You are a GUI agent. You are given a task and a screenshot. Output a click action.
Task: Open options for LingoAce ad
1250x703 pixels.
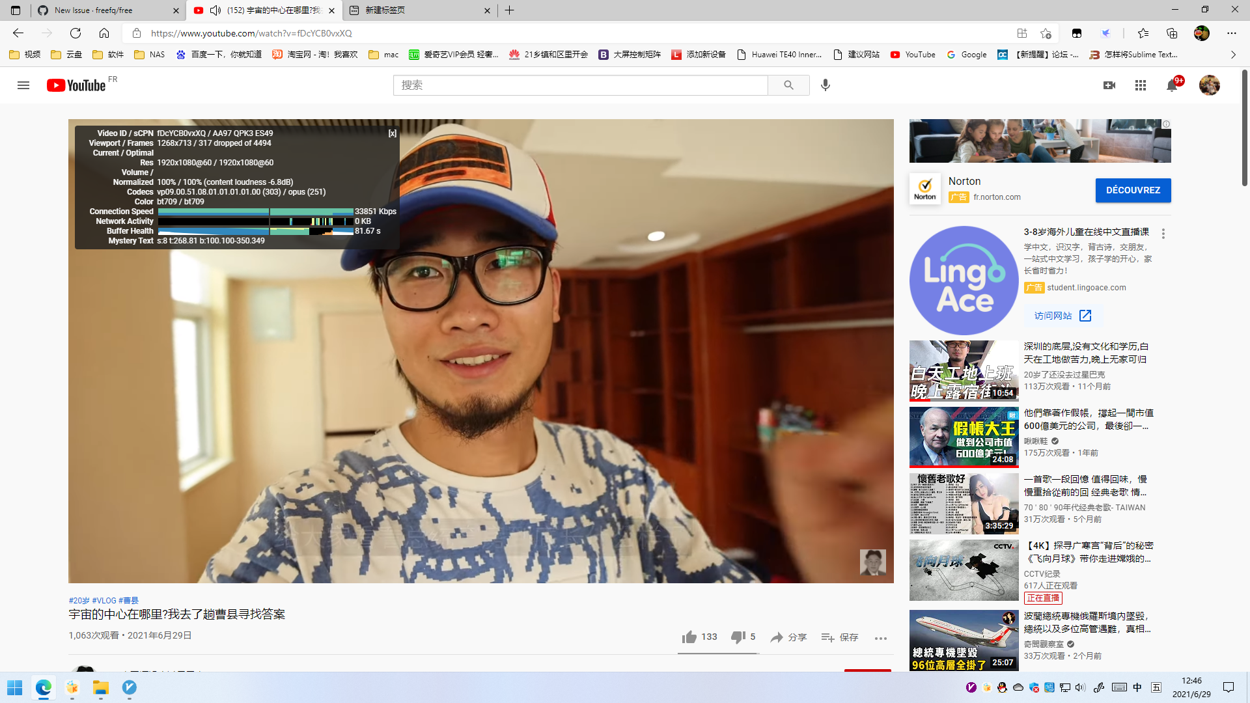(x=1163, y=234)
